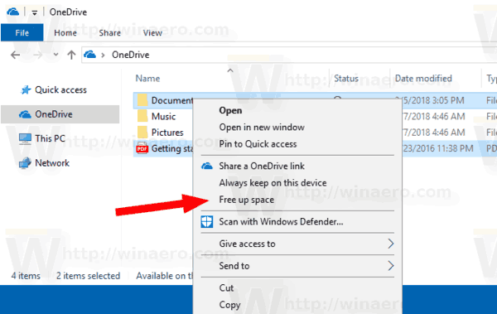The image size is (497, 314).
Task: Choose Always keep on this device
Action: tap(273, 183)
